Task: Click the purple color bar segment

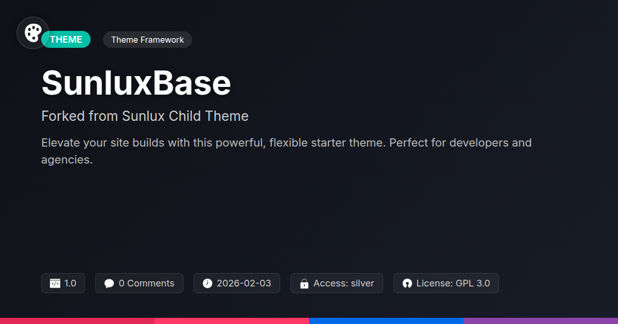Action: coord(541,320)
